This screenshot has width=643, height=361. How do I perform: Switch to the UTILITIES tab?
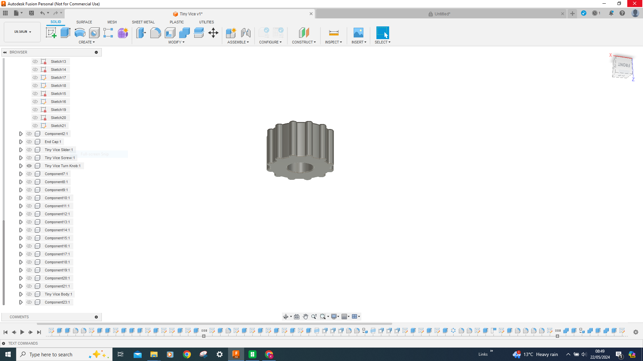pyautogui.click(x=207, y=22)
